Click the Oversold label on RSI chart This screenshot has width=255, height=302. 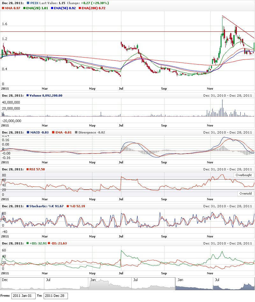click(x=245, y=194)
